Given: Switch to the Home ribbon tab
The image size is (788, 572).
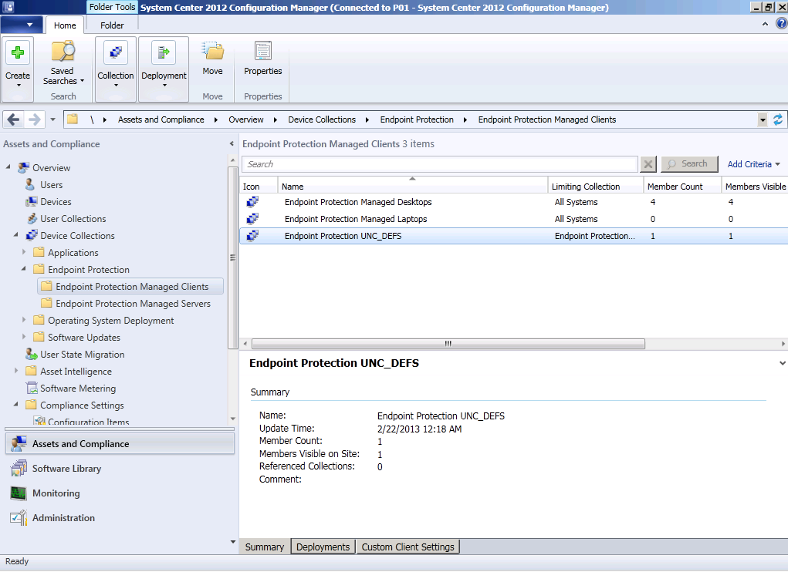Looking at the screenshot, I should click(x=65, y=25).
